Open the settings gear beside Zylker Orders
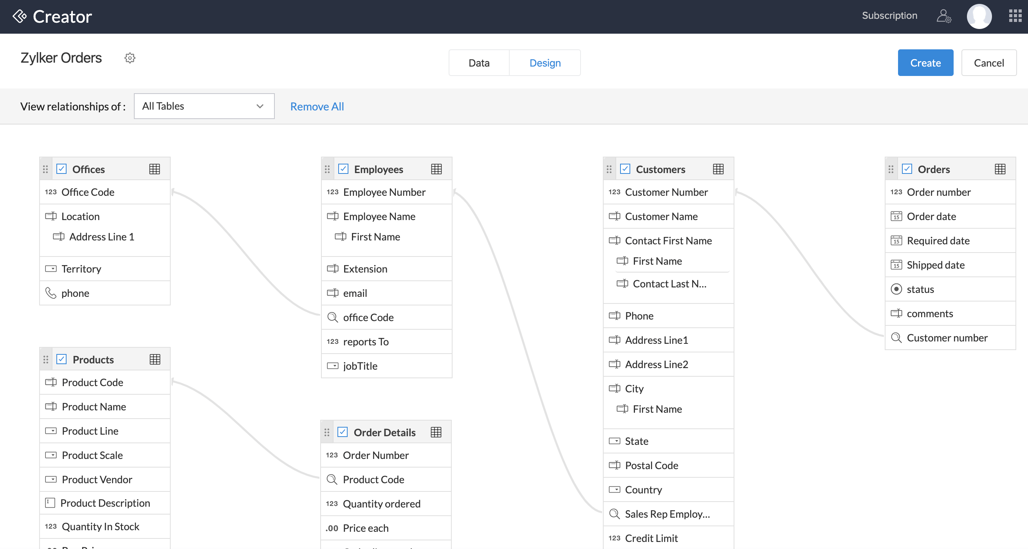 [130, 58]
